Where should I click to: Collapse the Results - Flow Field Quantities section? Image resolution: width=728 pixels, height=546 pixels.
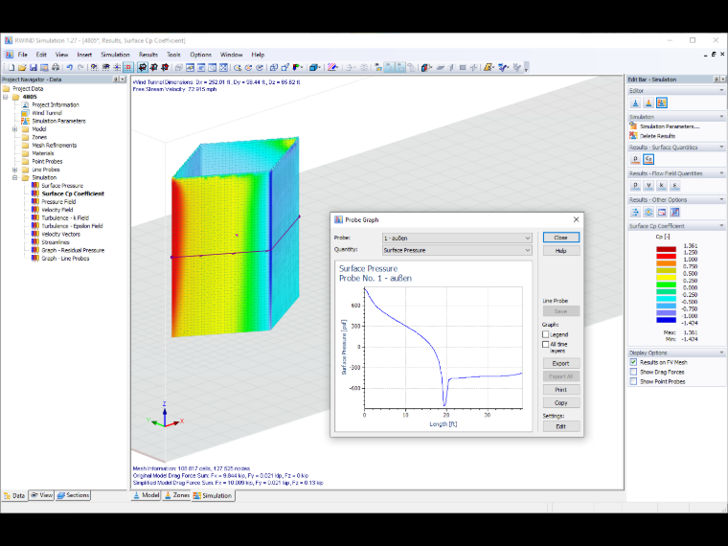coord(721,173)
